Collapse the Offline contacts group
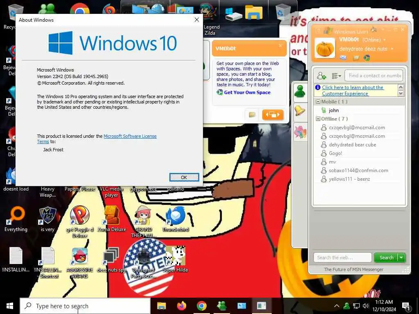This screenshot has height=314, width=419. (318, 119)
